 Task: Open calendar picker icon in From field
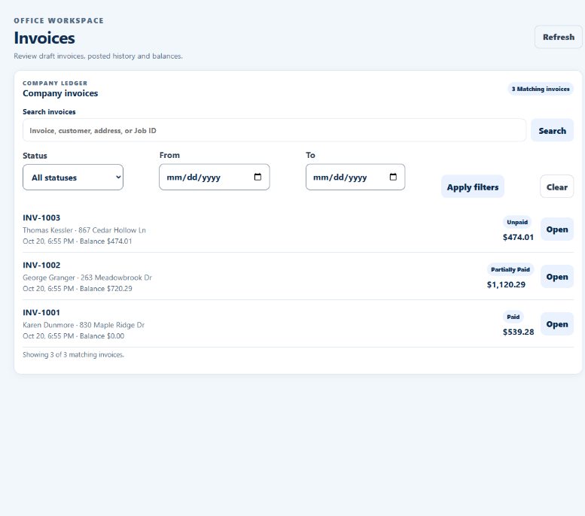coord(257,177)
